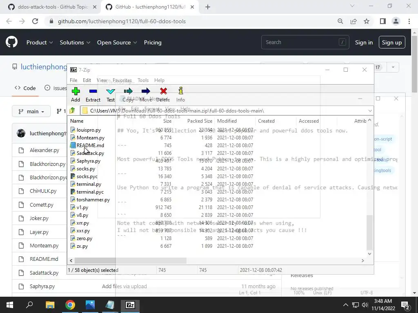418x313 pixels.
Task: Run Test on archive via toolbar icon
Action: pyautogui.click(x=110, y=95)
